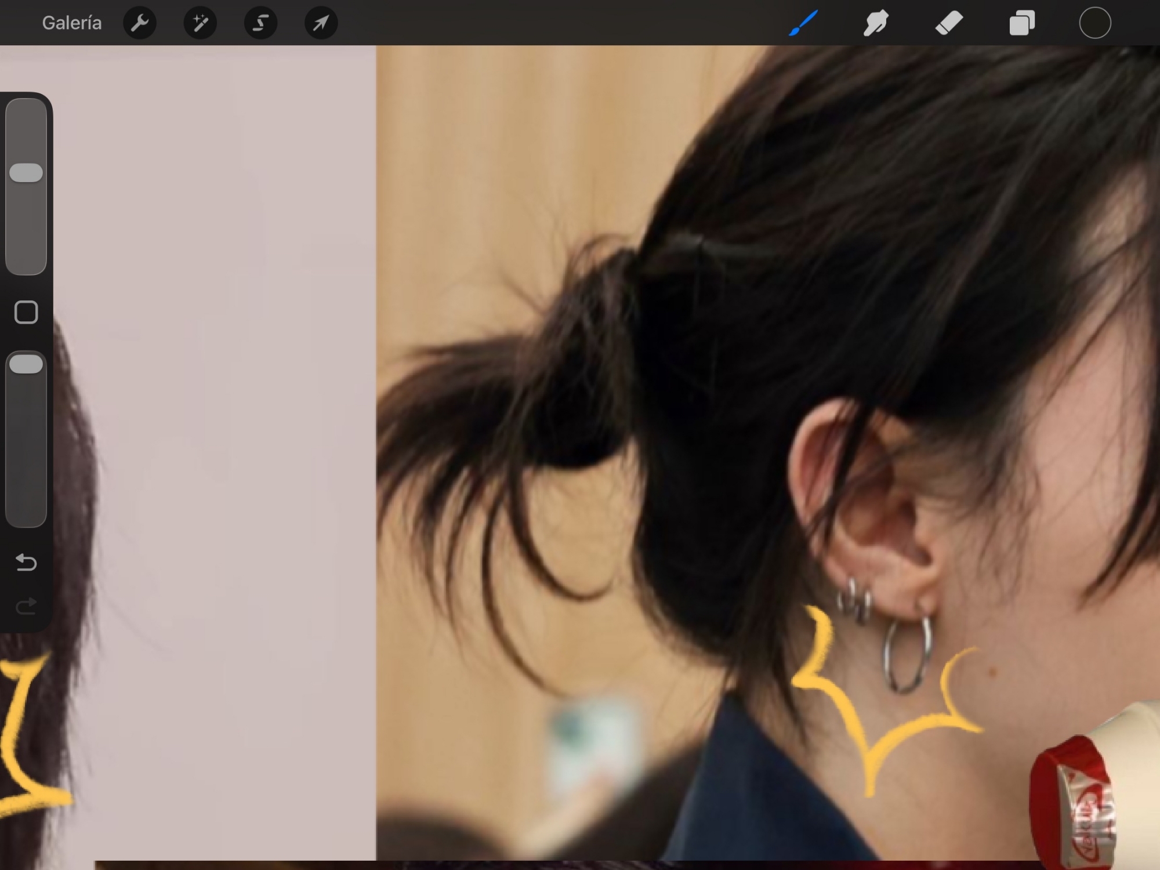
Task: Tap the brush size slider handle
Action: [26, 173]
